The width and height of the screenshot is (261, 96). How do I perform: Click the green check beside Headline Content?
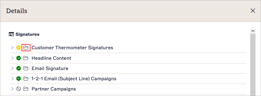(18, 58)
